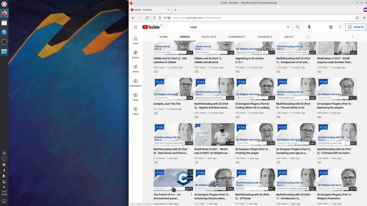Open a new Firefox tab
The height and width of the screenshot is (206, 367).
click(x=175, y=10)
